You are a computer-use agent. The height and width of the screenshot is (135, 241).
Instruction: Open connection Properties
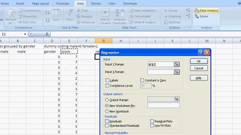27,16
